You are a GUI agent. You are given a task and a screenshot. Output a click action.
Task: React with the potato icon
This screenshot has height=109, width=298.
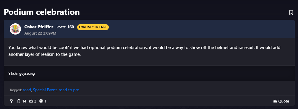click(18, 101)
